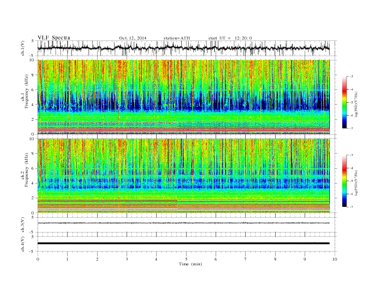The image size is (377, 291).
Task: Click the ch.3 voltage trace line
Action: (x=183, y=223)
